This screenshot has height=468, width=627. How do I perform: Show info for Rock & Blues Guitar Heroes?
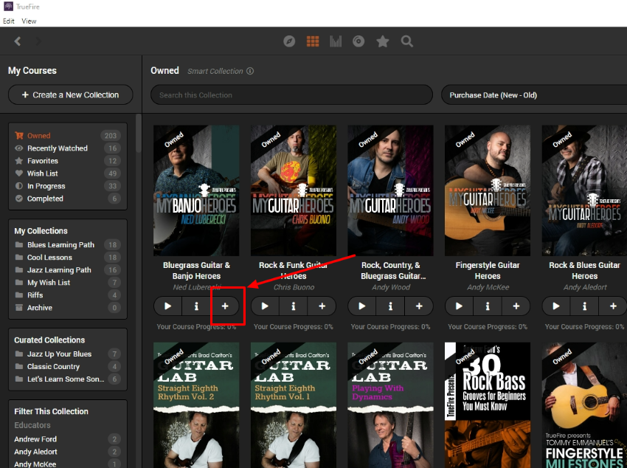(x=585, y=306)
